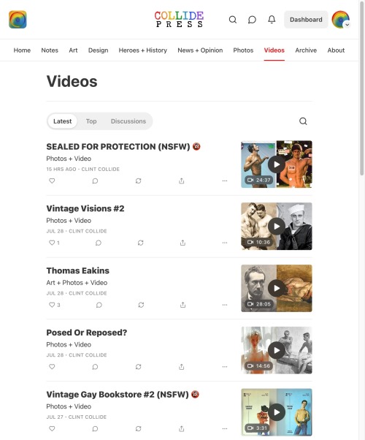Play the 3:31 video thumbnail
The image size is (365, 440).
277,412
